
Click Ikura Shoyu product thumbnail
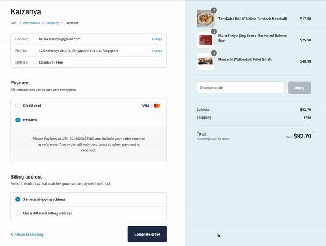(x=205, y=40)
